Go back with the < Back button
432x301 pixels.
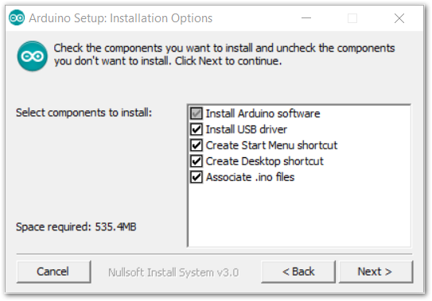[298, 272]
